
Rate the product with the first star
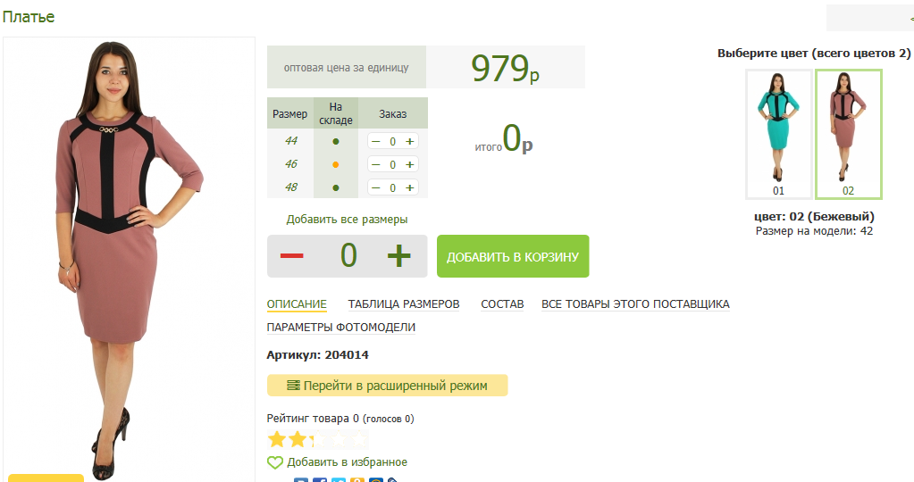pos(277,439)
